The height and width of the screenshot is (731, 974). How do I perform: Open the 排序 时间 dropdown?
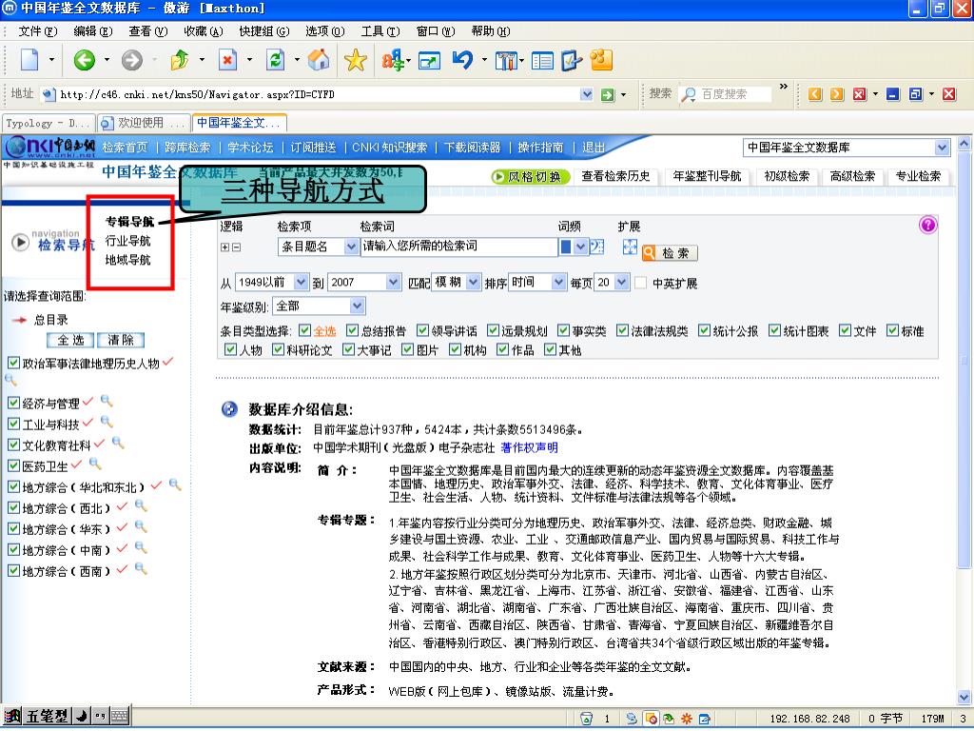click(x=558, y=282)
